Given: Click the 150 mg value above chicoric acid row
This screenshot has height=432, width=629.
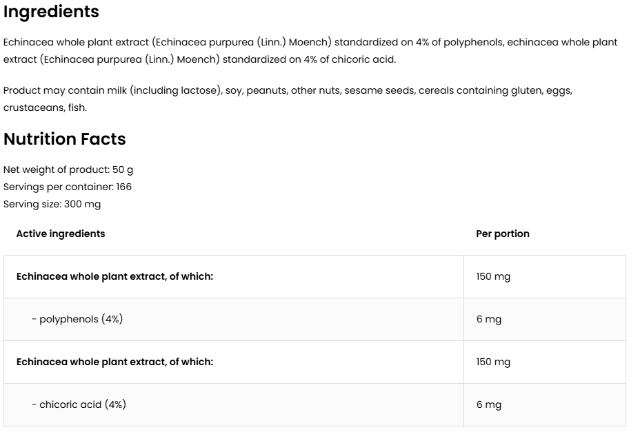Looking at the screenshot, I should click(x=493, y=362).
